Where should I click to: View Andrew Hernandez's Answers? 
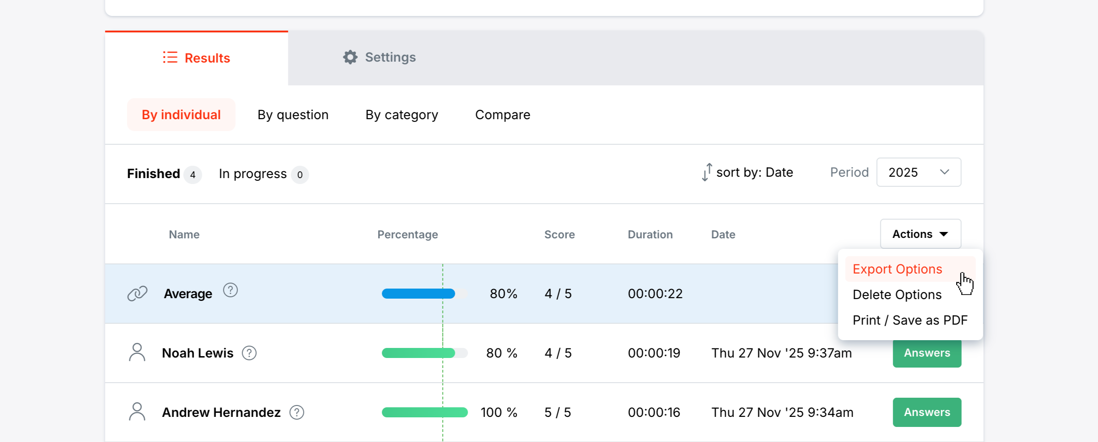(x=926, y=412)
